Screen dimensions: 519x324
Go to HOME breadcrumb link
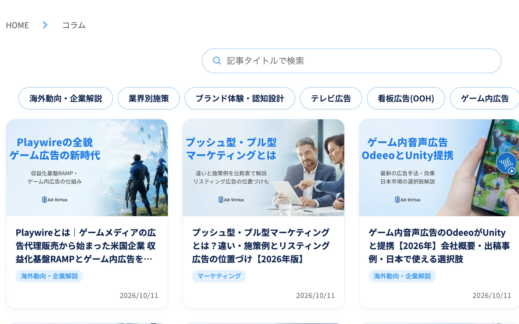(17, 25)
